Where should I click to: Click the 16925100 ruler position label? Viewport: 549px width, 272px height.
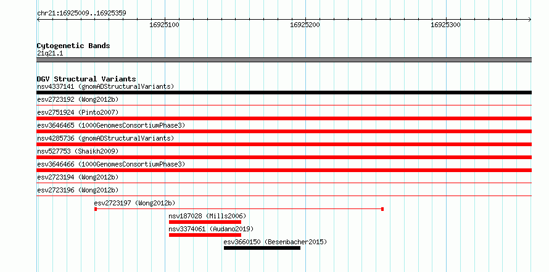coord(164,25)
